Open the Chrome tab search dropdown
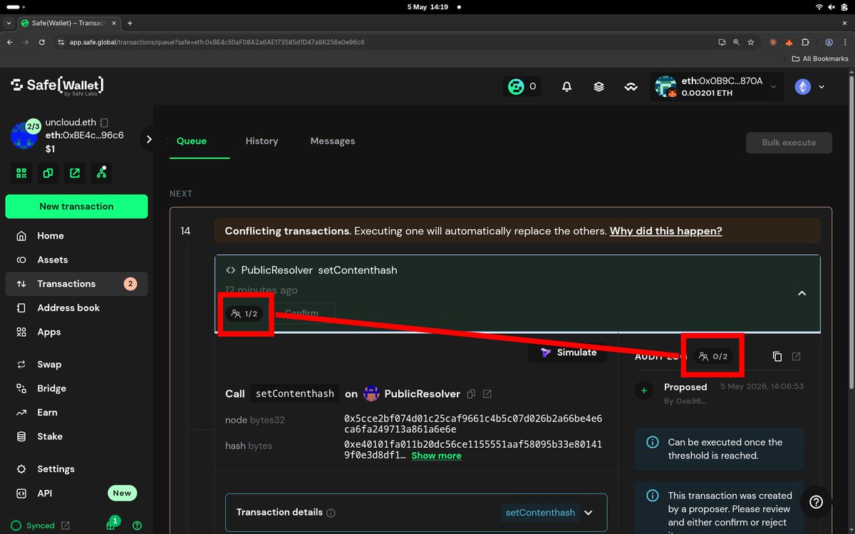This screenshot has height=534, width=855. [x=9, y=23]
